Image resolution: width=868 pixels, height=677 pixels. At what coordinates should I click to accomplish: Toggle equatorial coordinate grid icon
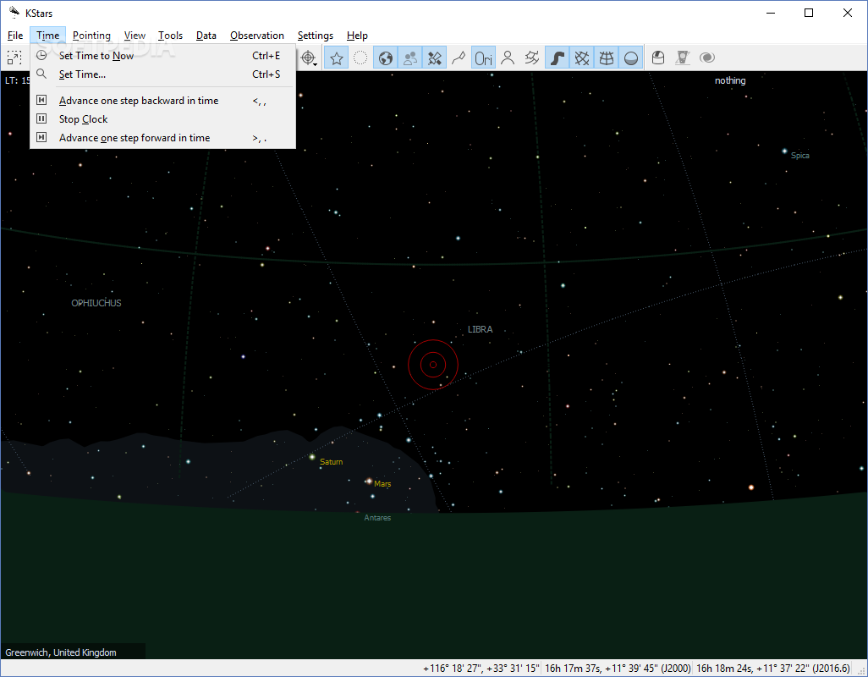(x=582, y=58)
